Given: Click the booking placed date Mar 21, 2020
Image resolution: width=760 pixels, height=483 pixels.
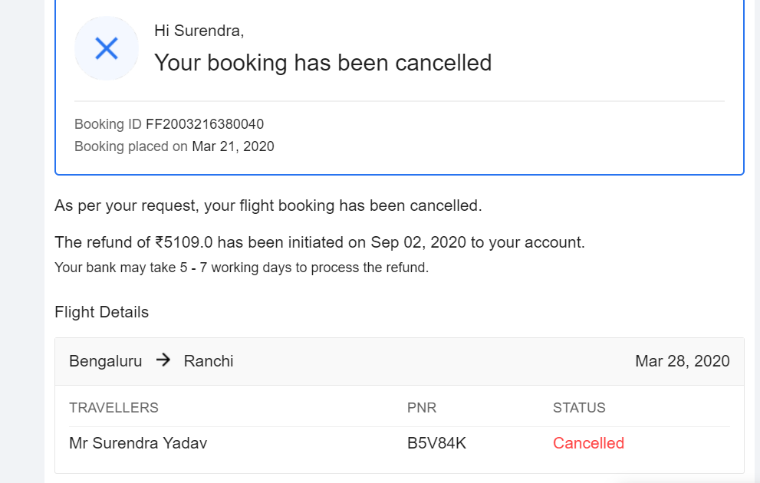Looking at the screenshot, I should [232, 146].
